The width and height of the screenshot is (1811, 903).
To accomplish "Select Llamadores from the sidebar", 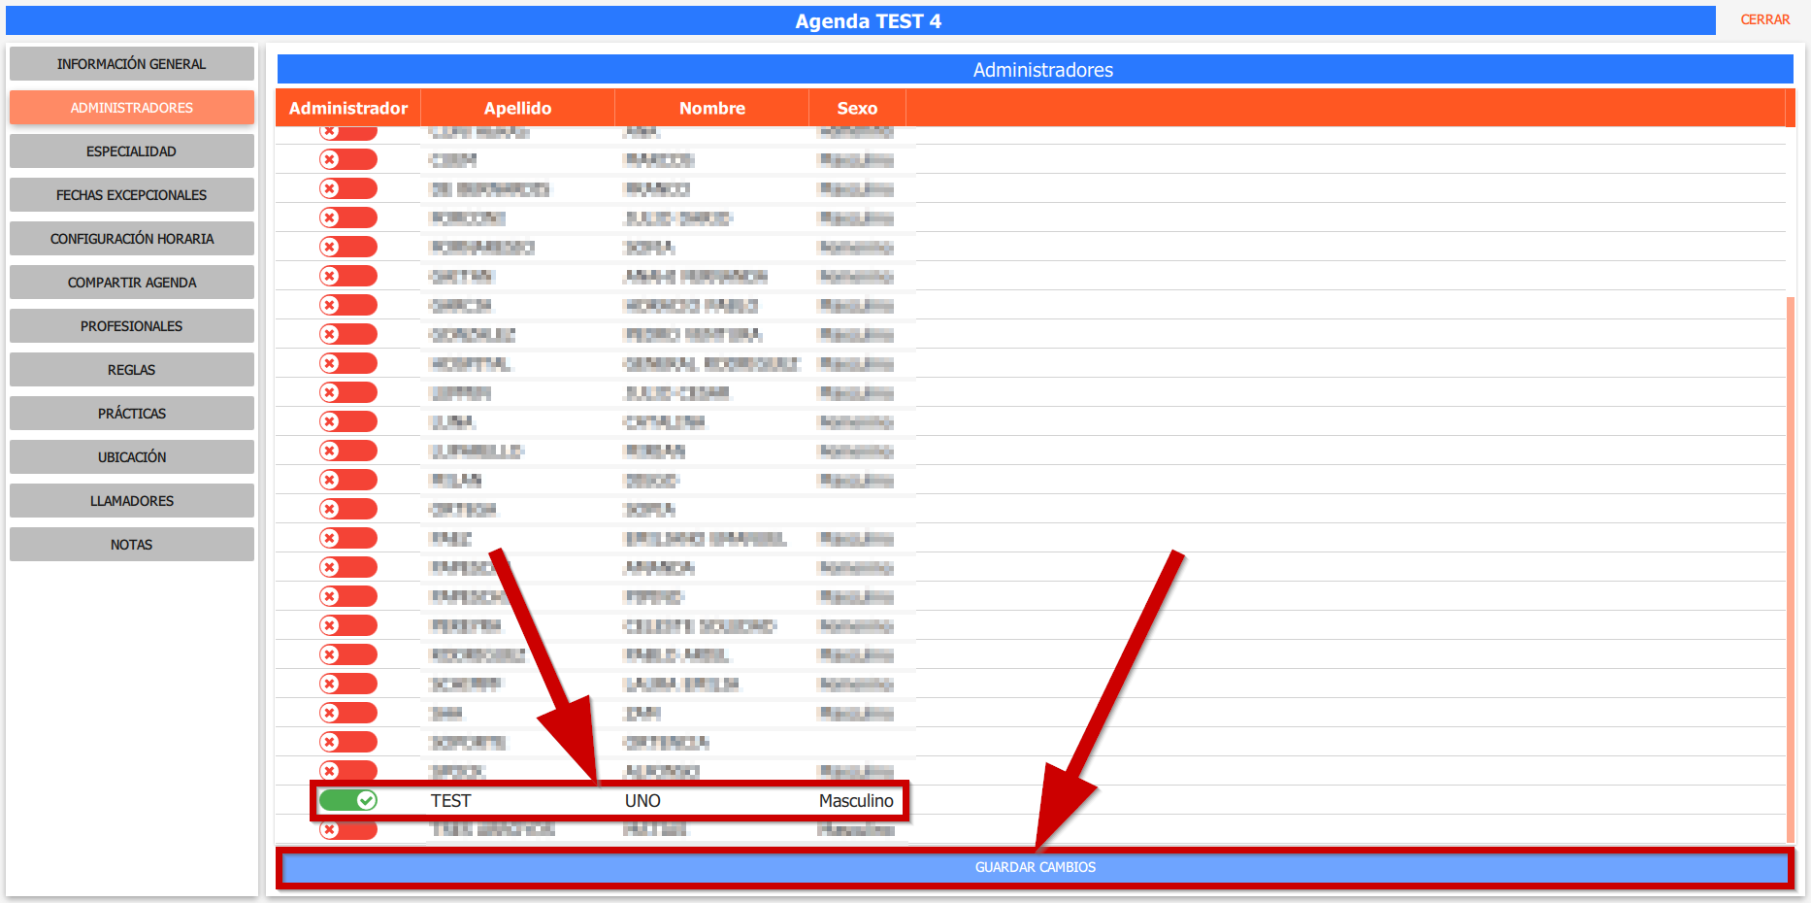I will pyautogui.click(x=131, y=501).
